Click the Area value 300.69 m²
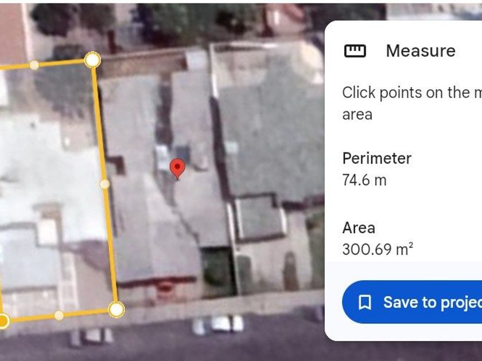This screenshot has width=482, height=361. (x=378, y=249)
